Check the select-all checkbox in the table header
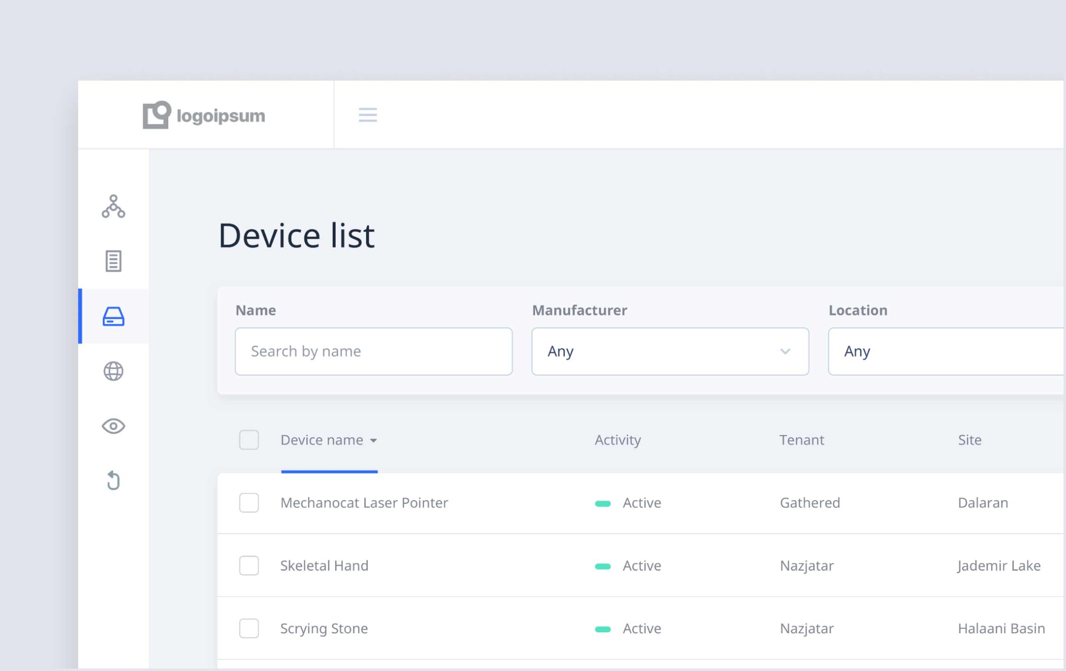 click(249, 440)
